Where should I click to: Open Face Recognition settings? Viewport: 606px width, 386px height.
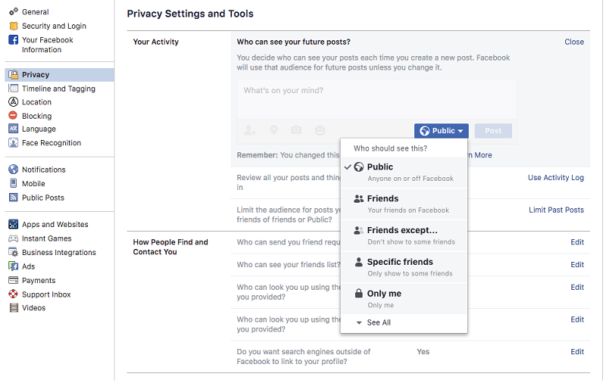(x=52, y=143)
